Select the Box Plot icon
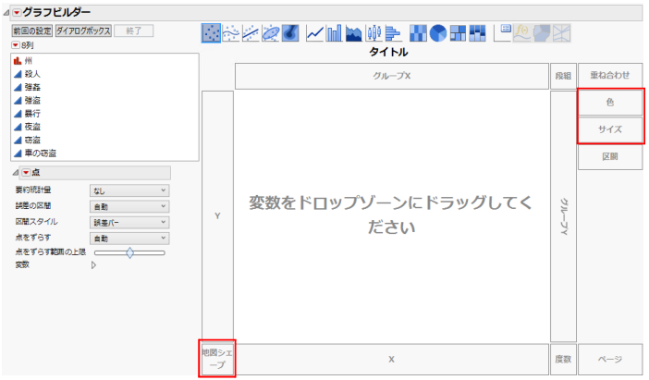Viewport: 649px width, 380px height. coord(373,33)
